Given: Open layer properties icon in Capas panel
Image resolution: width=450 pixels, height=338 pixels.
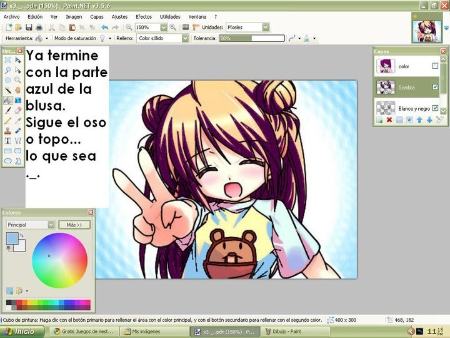Looking at the screenshot, I should 439,120.
